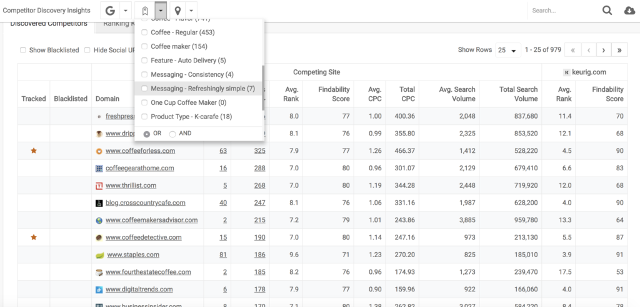The image size is (640, 307).
Task: Open www.staples.com domain link
Action: 133,255
